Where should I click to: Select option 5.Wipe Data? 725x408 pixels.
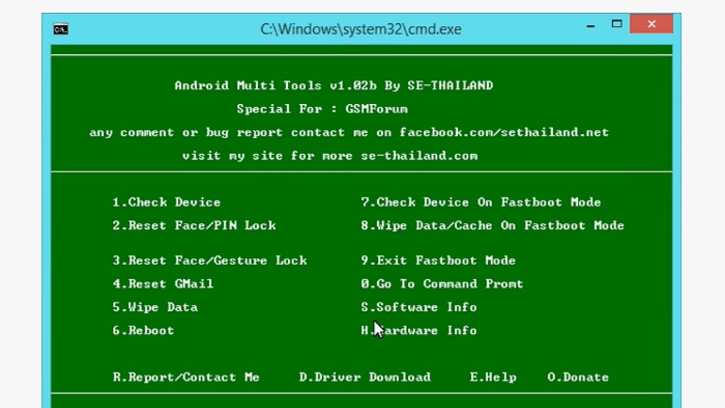pyautogui.click(x=155, y=307)
